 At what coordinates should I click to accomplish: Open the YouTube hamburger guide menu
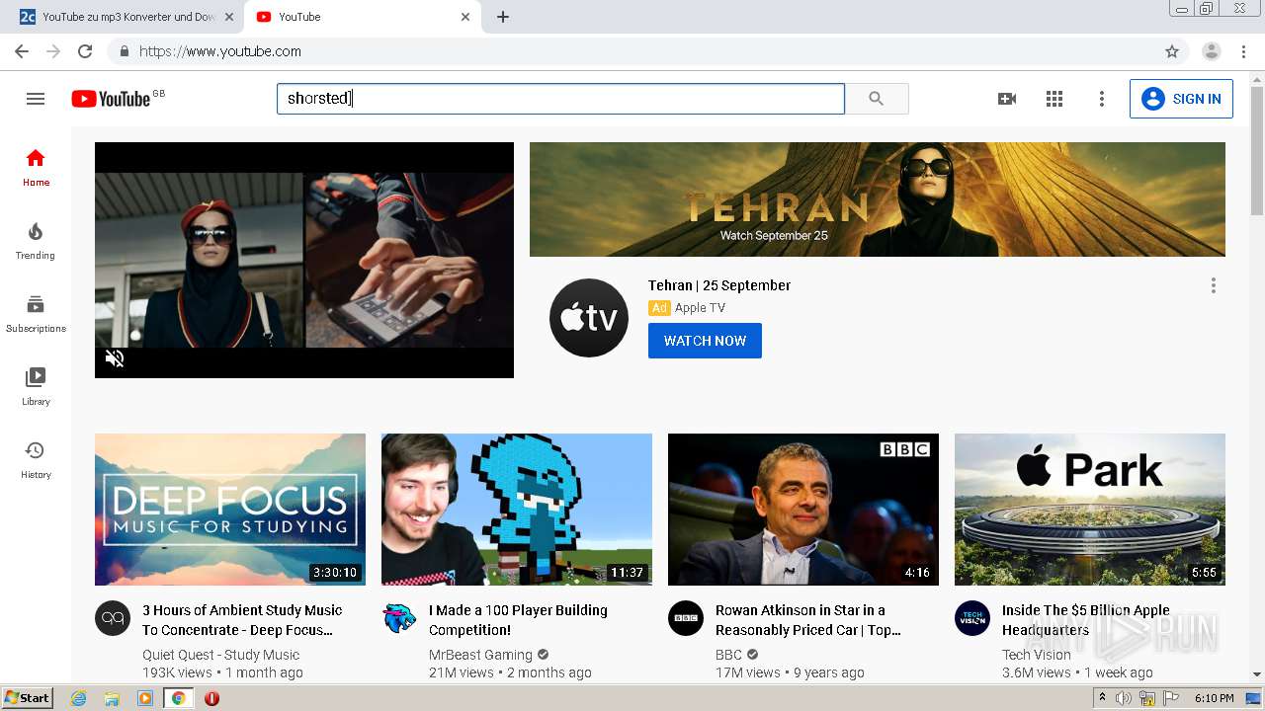click(36, 99)
